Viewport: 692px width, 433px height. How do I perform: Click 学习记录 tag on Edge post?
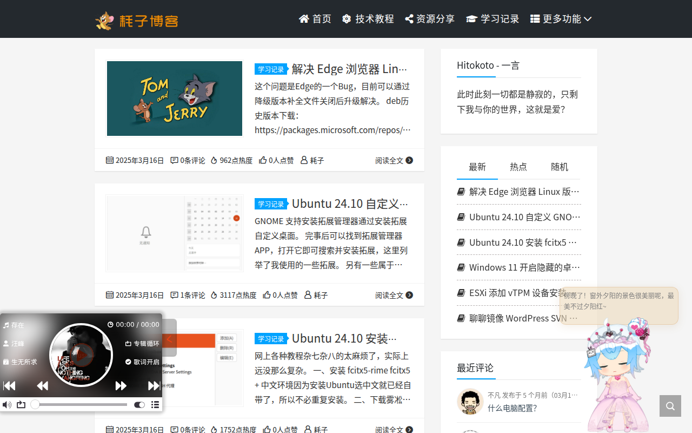click(x=271, y=69)
